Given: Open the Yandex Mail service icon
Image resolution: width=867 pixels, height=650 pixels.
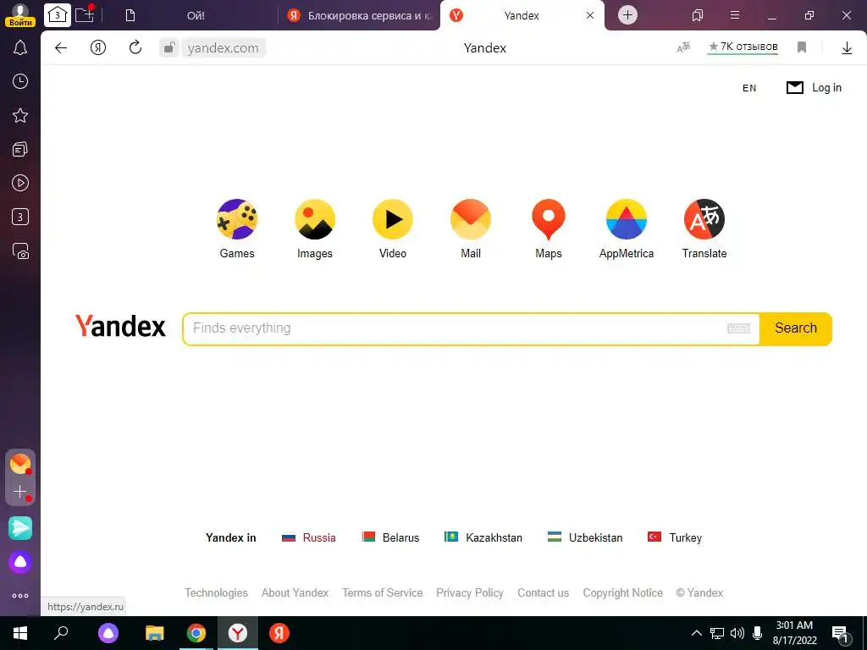Looking at the screenshot, I should pyautogui.click(x=471, y=219).
